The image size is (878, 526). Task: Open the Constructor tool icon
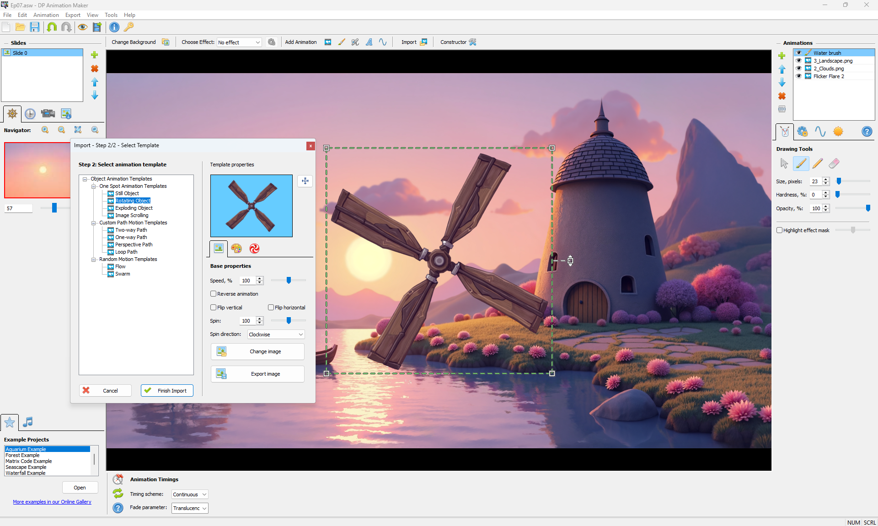click(x=473, y=42)
